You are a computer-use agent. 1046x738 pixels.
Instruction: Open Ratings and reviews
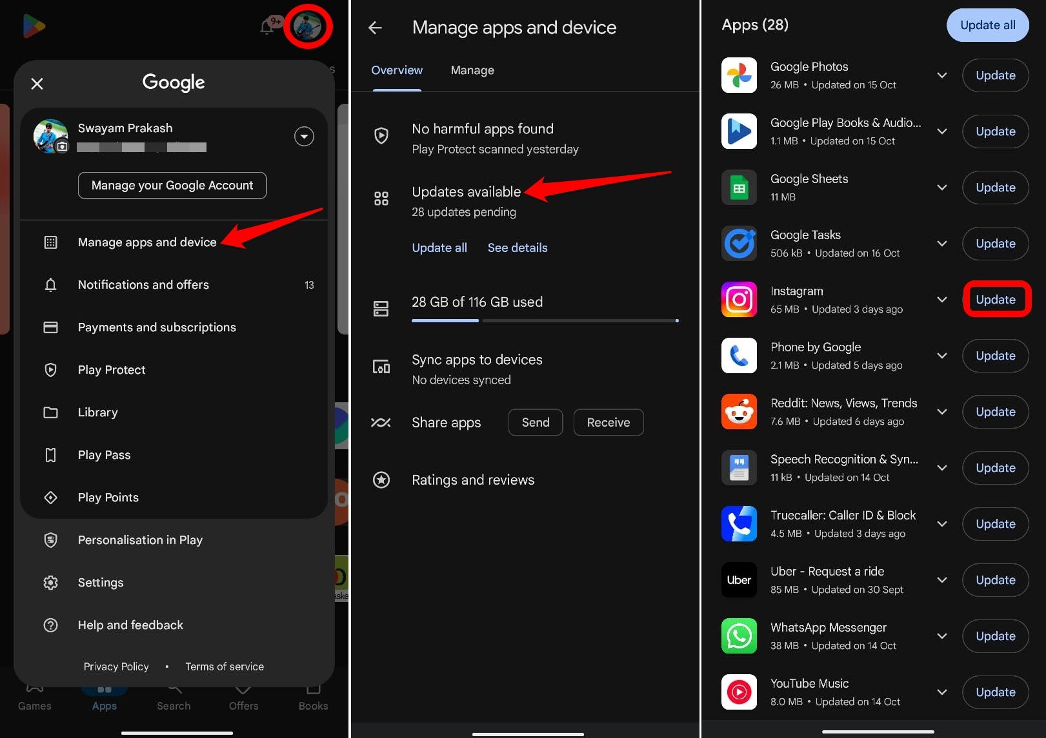(x=526, y=480)
